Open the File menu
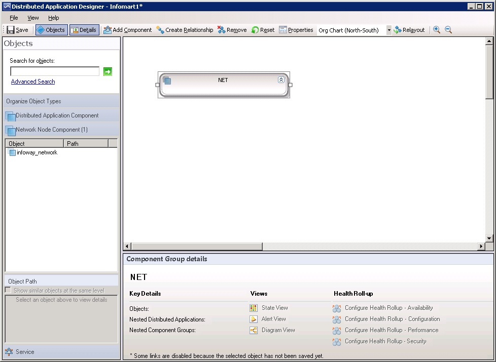This screenshot has height=362, width=496. (x=14, y=18)
